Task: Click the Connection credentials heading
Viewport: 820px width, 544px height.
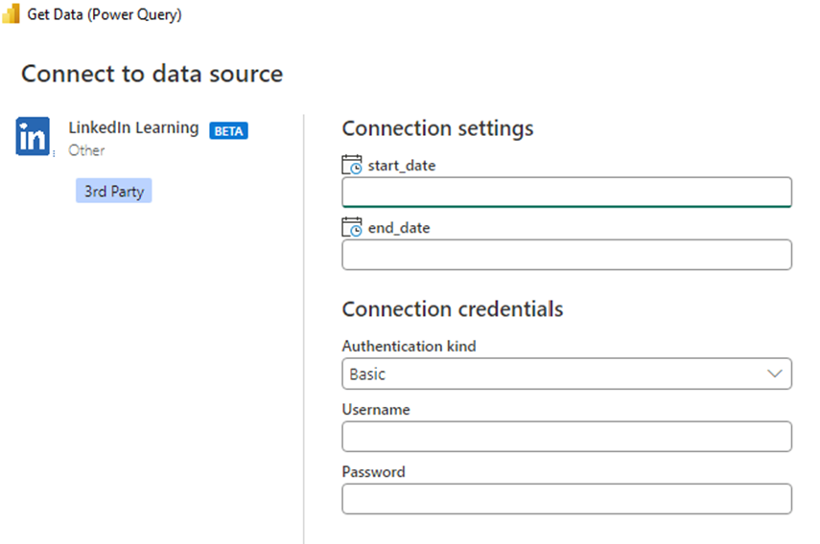Action: click(452, 309)
